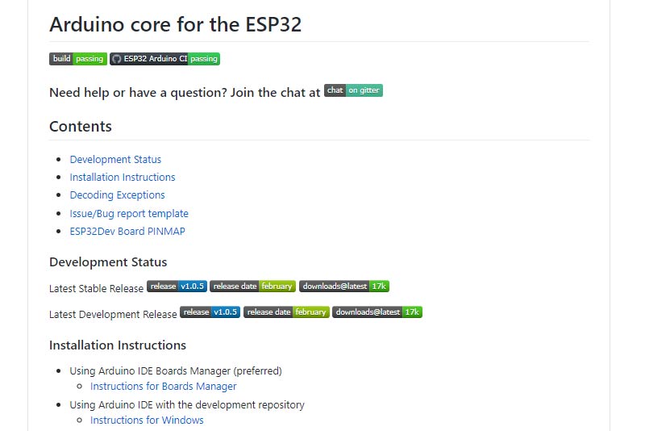The height and width of the screenshot is (431, 645).
Task: Open Instructions for Windows link
Action: coord(147,420)
